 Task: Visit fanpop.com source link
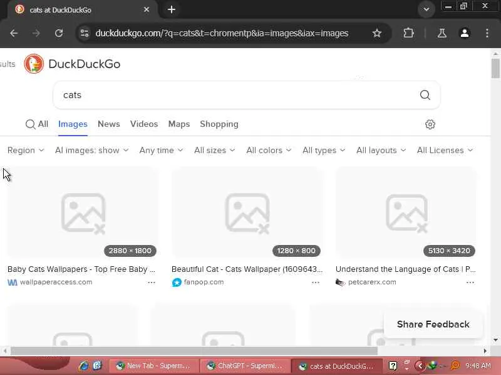[204, 282]
